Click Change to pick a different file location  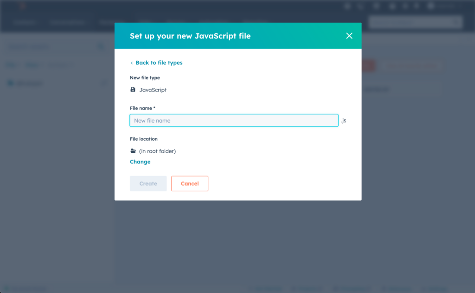(140, 162)
